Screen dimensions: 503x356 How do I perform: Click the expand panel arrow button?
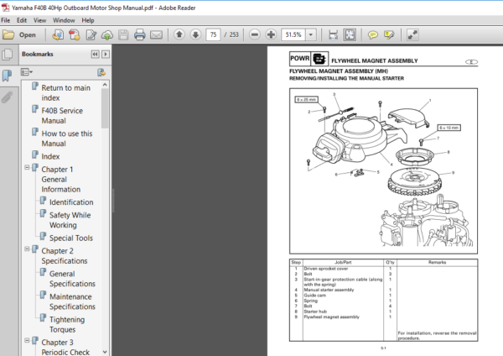pyautogui.click(x=106, y=55)
